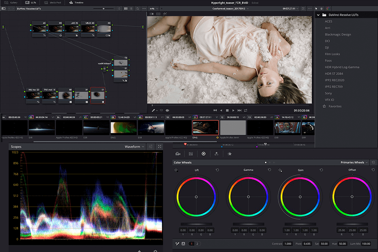Open the LUTs panel tab
The width and height of the screenshot is (378, 252).
click(x=31, y=3)
